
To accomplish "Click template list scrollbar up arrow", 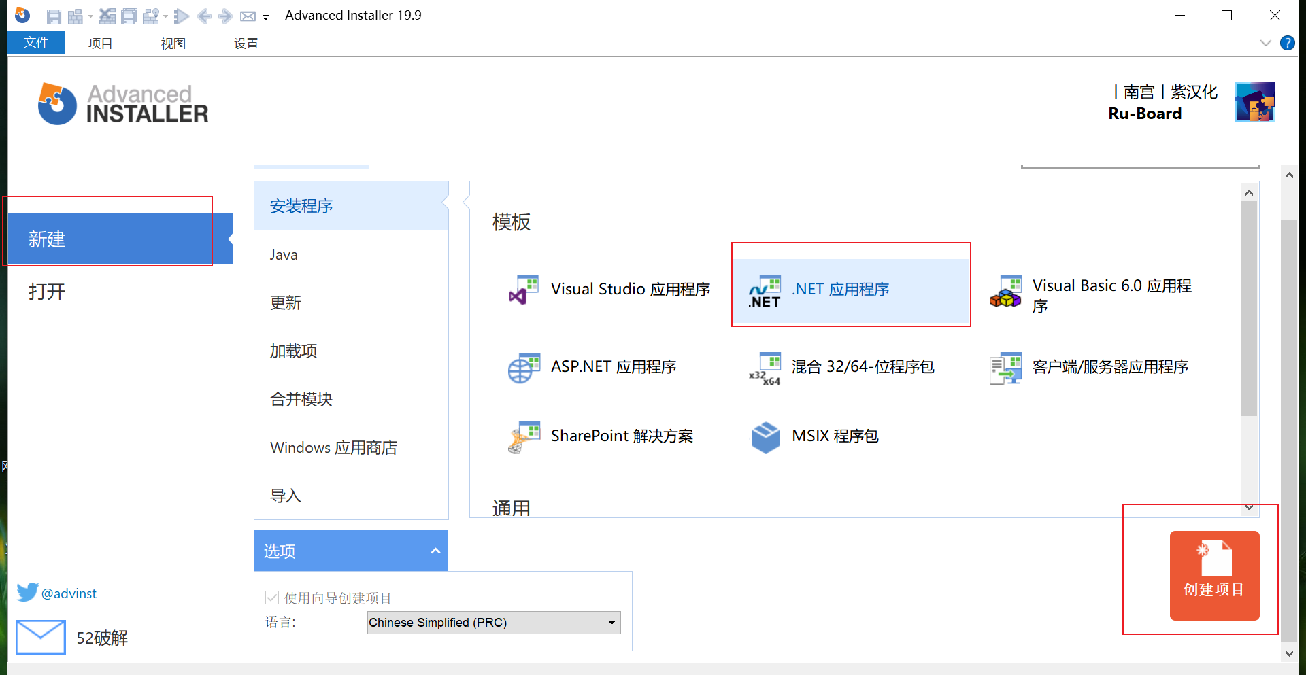I will [1249, 193].
